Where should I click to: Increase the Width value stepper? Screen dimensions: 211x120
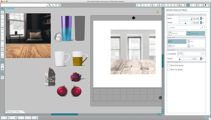point(201,18)
